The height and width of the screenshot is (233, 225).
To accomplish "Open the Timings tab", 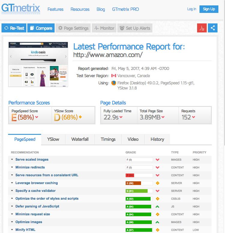I will pyautogui.click(x=108, y=139).
